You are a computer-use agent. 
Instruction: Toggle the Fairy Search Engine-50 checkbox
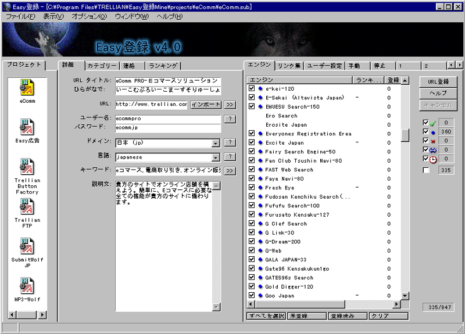tap(252, 151)
